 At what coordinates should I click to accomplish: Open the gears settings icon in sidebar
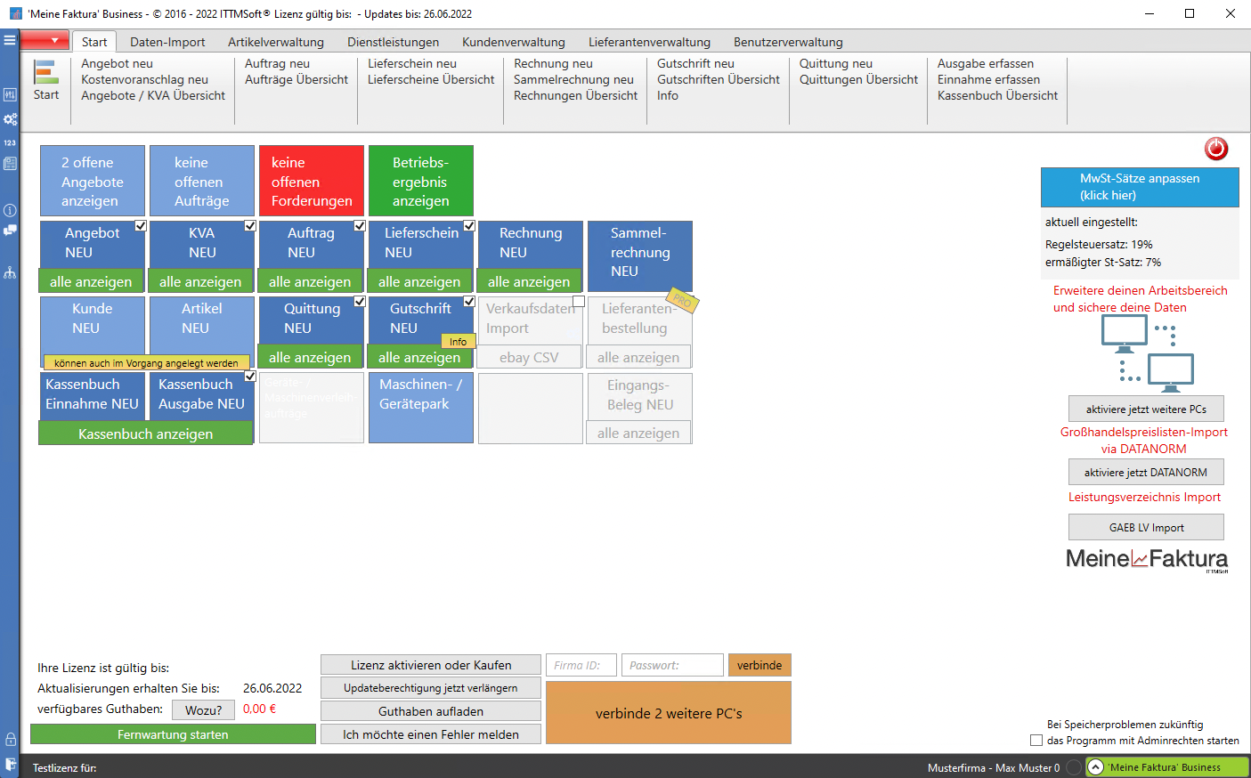tap(10, 118)
